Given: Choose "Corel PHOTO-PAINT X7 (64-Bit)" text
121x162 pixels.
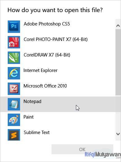Looking at the screenshot, I should coord(56,39).
